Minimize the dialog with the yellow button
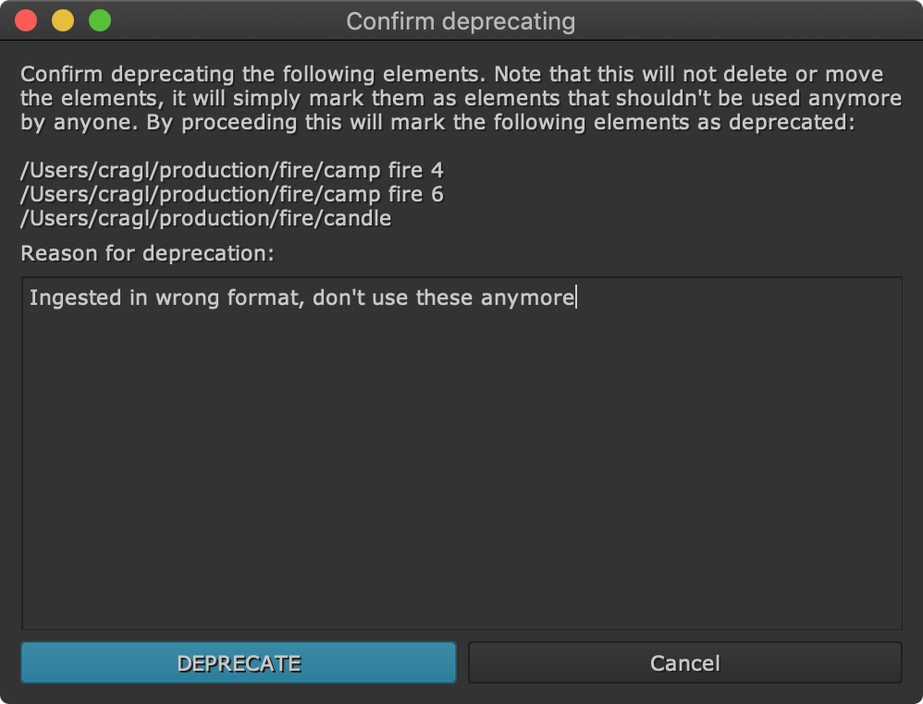The image size is (923, 704). point(63,20)
